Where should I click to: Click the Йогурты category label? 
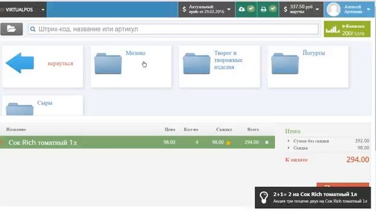pyautogui.click(x=314, y=53)
